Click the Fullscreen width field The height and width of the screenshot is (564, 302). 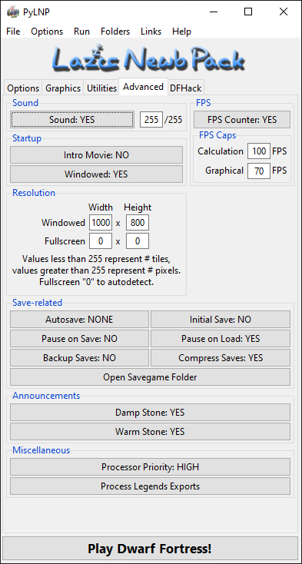[x=101, y=241]
